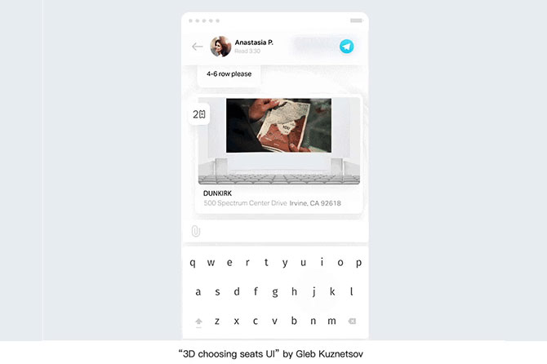
Task: Tap the p key on keyboard
Action: [358, 263]
